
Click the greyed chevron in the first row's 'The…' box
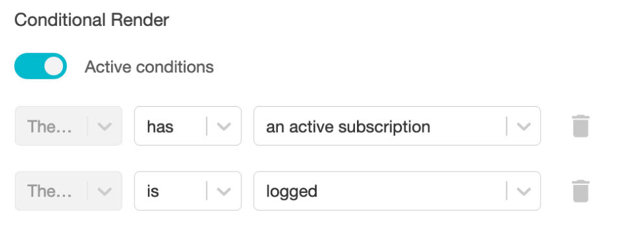pyautogui.click(x=104, y=126)
